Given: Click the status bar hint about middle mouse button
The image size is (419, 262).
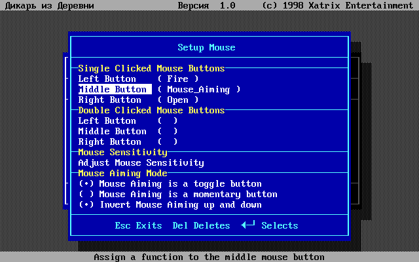Looking at the screenshot, I should coord(209,257).
